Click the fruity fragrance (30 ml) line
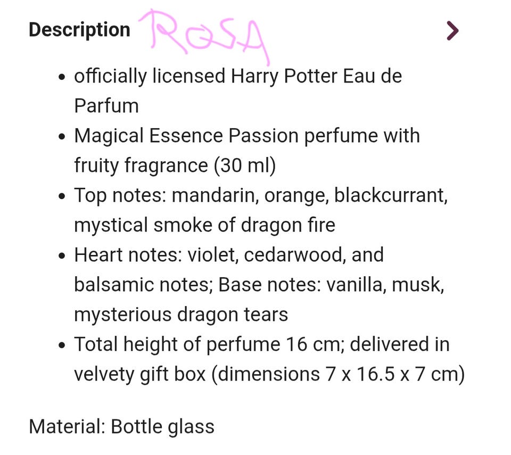 pos(175,166)
